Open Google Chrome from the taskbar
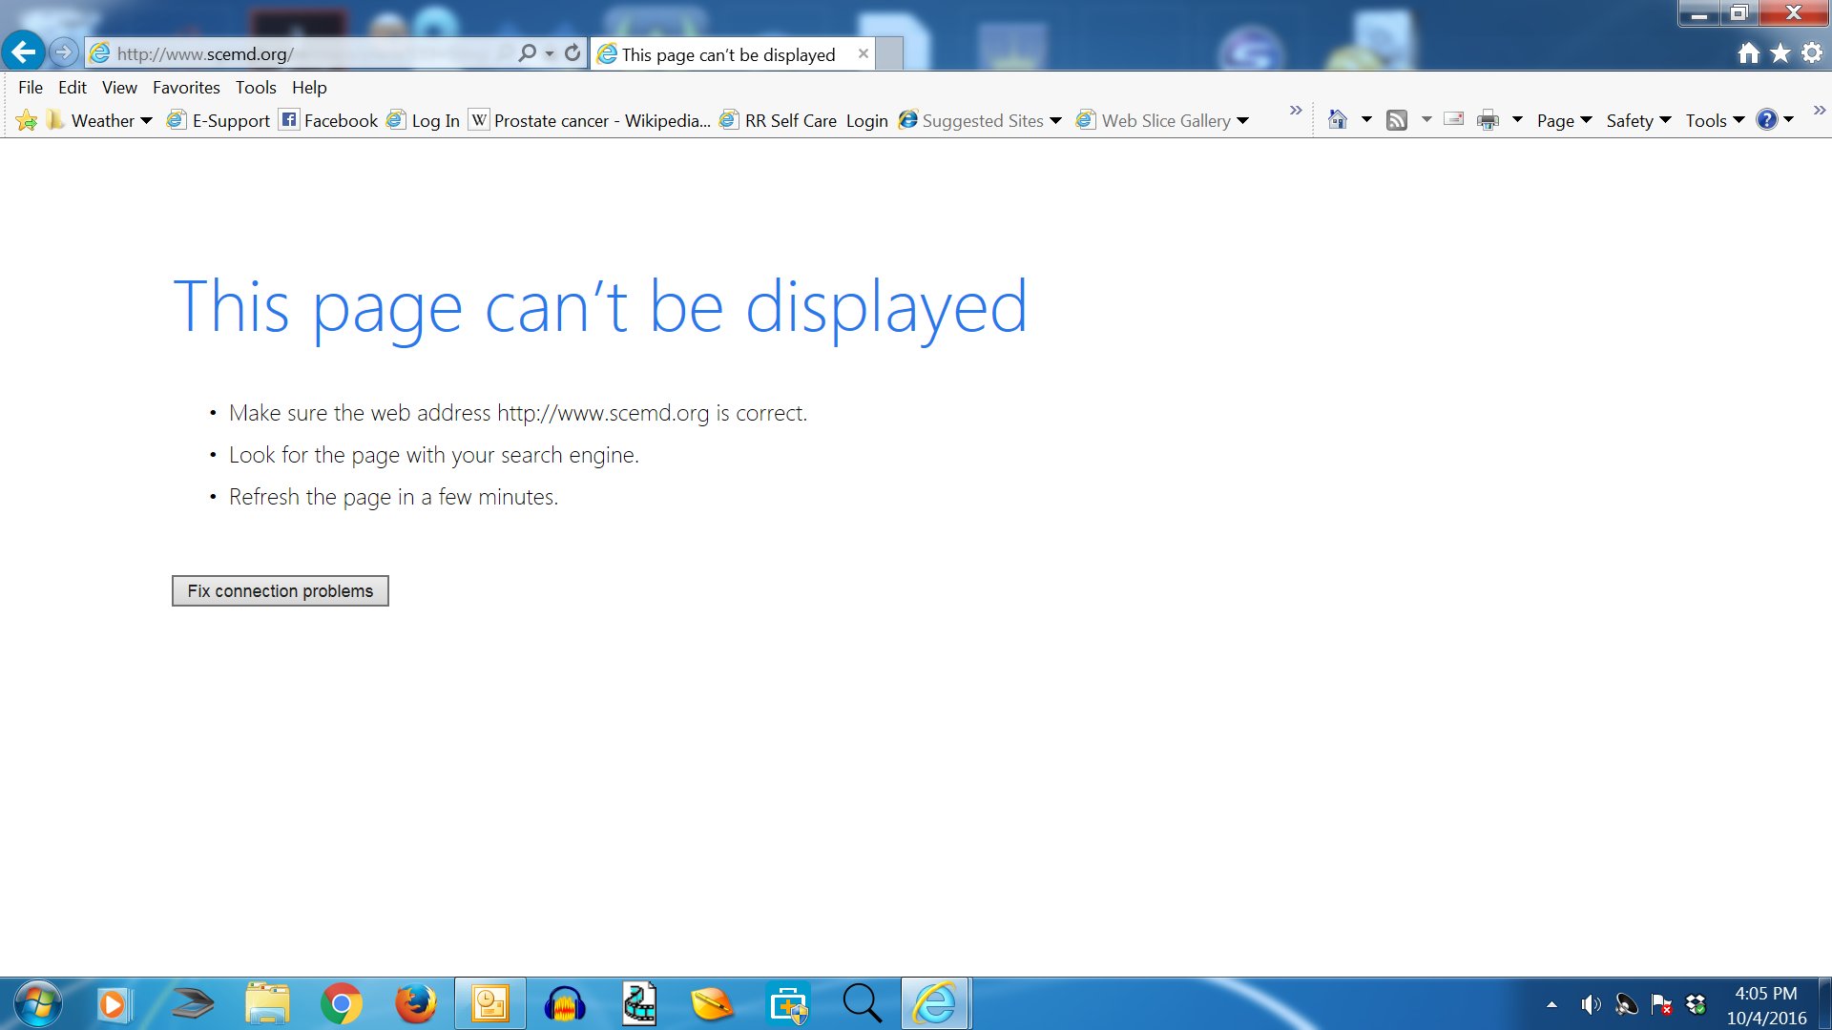The width and height of the screenshot is (1832, 1030). point(341,1003)
